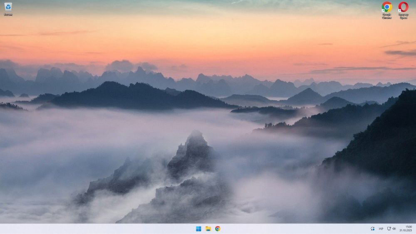Click the network status tray icon
This screenshot has width=416, height=234.
389,229
